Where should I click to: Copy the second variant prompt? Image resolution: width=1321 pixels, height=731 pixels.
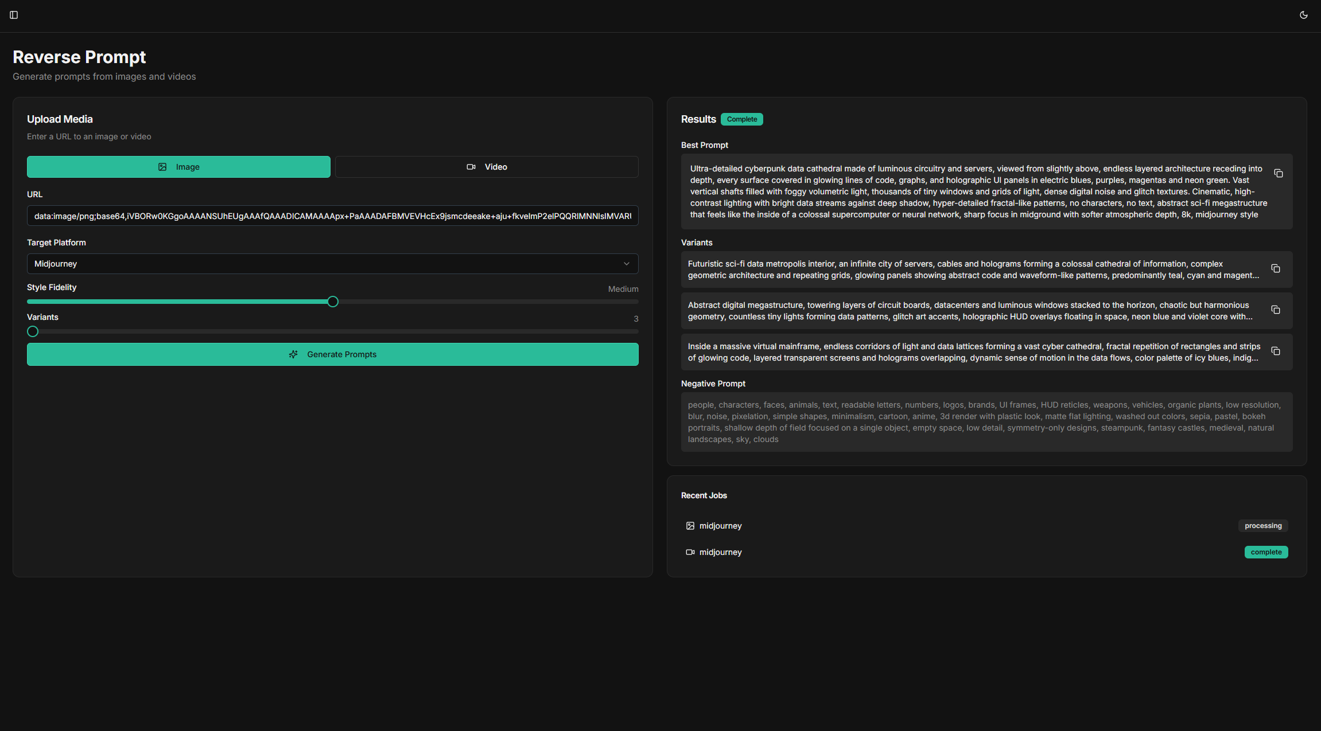click(x=1276, y=310)
